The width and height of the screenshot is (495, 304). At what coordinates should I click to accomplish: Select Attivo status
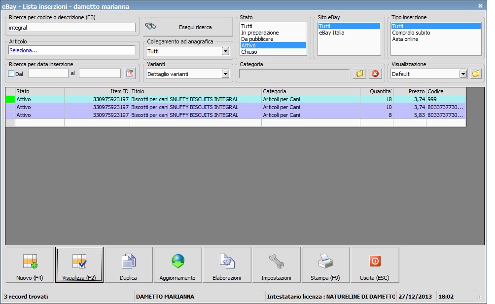click(x=273, y=45)
